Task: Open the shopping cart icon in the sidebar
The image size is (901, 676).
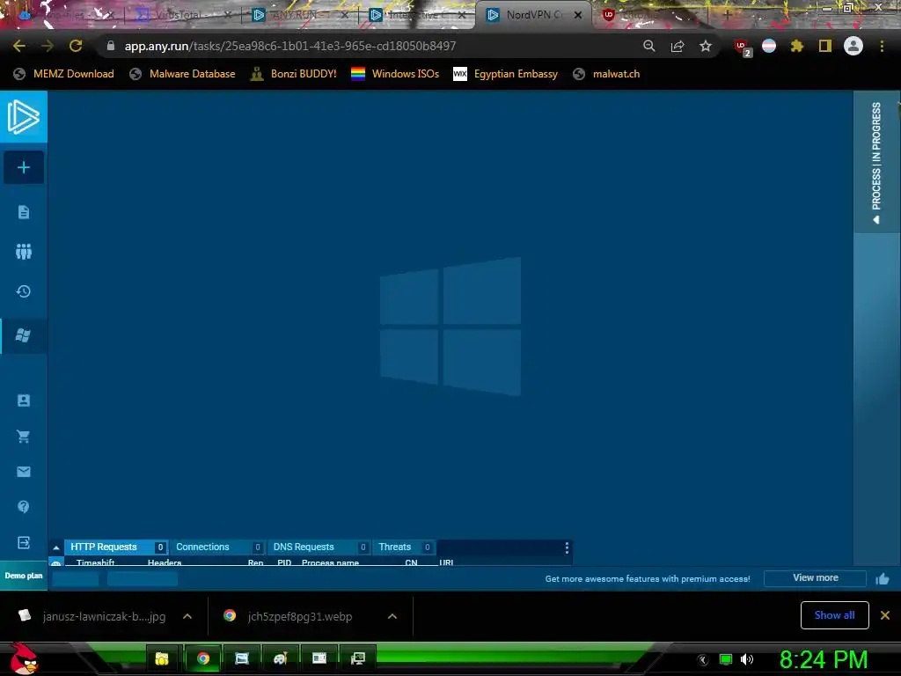Action: [24, 437]
